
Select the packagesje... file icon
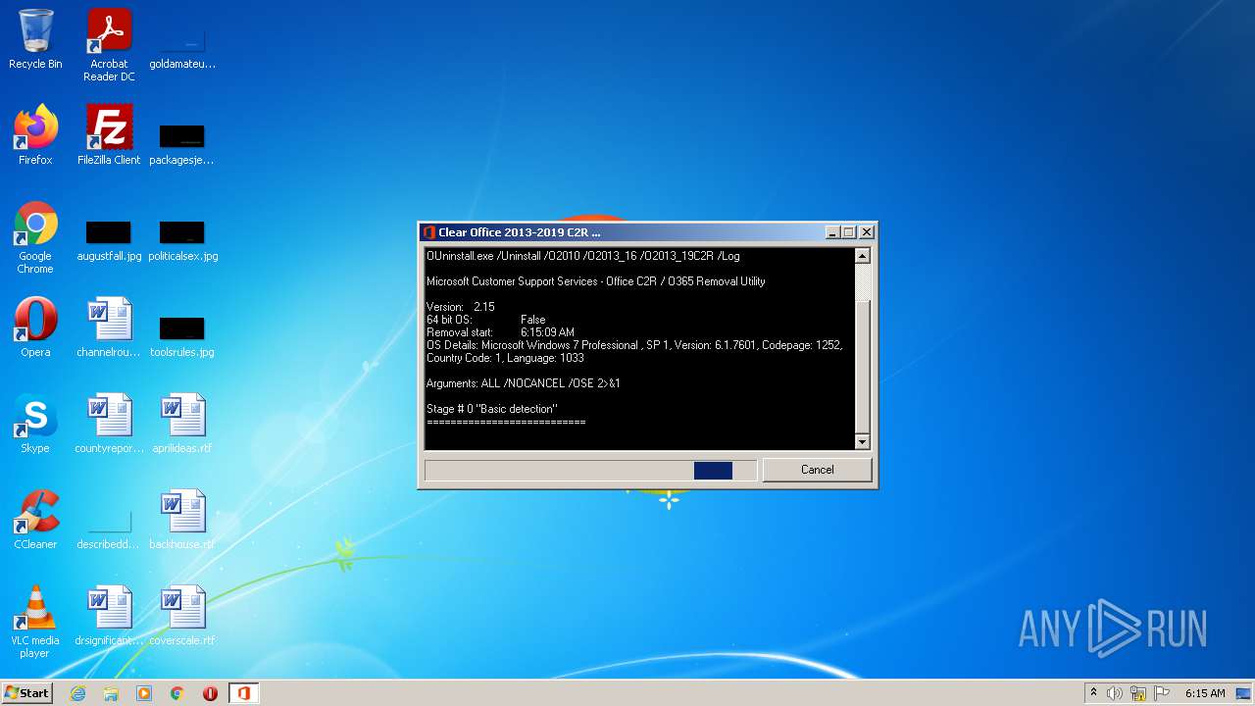click(182, 143)
